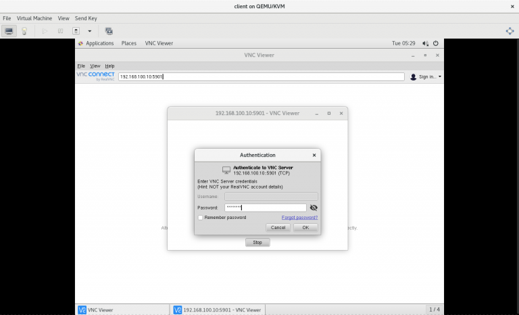The height and width of the screenshot is (315, 519).
Task: Click the fullscreen toggle icon
Action: tap(510, 31)
